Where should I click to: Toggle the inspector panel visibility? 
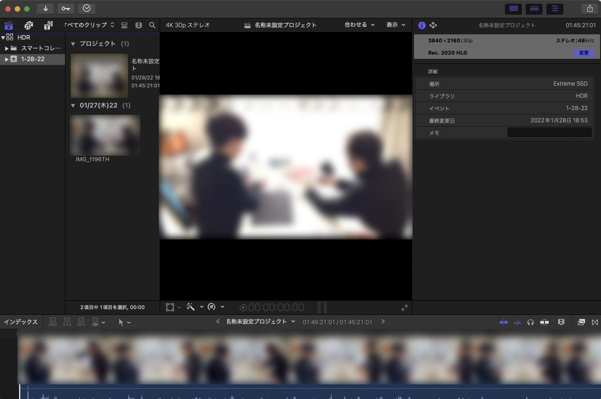(555, 8)
